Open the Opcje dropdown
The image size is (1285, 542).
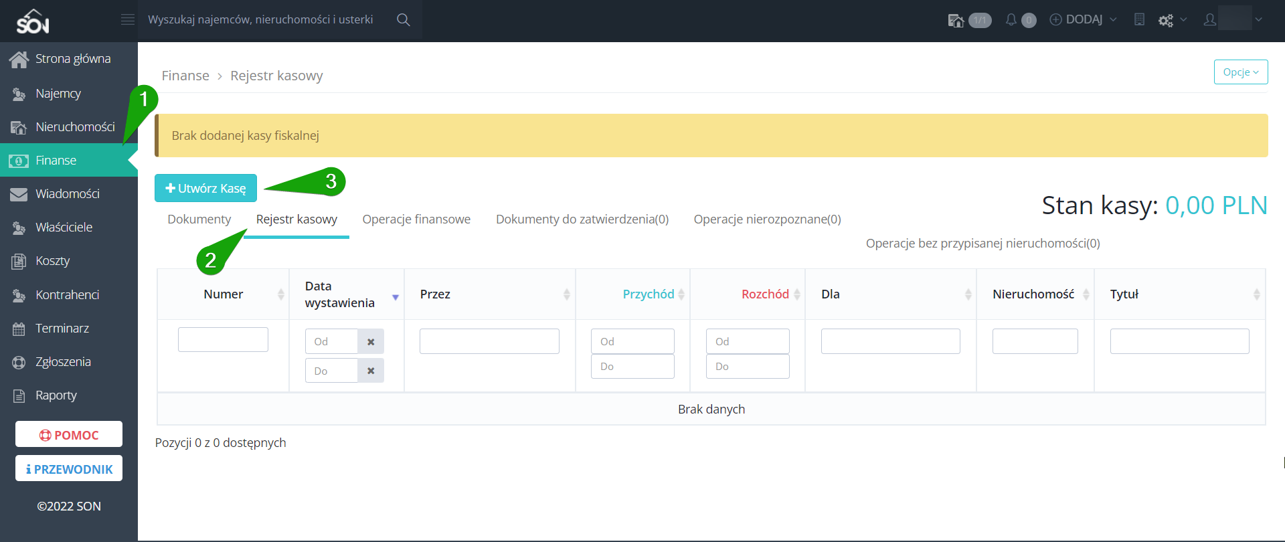click(1241, 72)
